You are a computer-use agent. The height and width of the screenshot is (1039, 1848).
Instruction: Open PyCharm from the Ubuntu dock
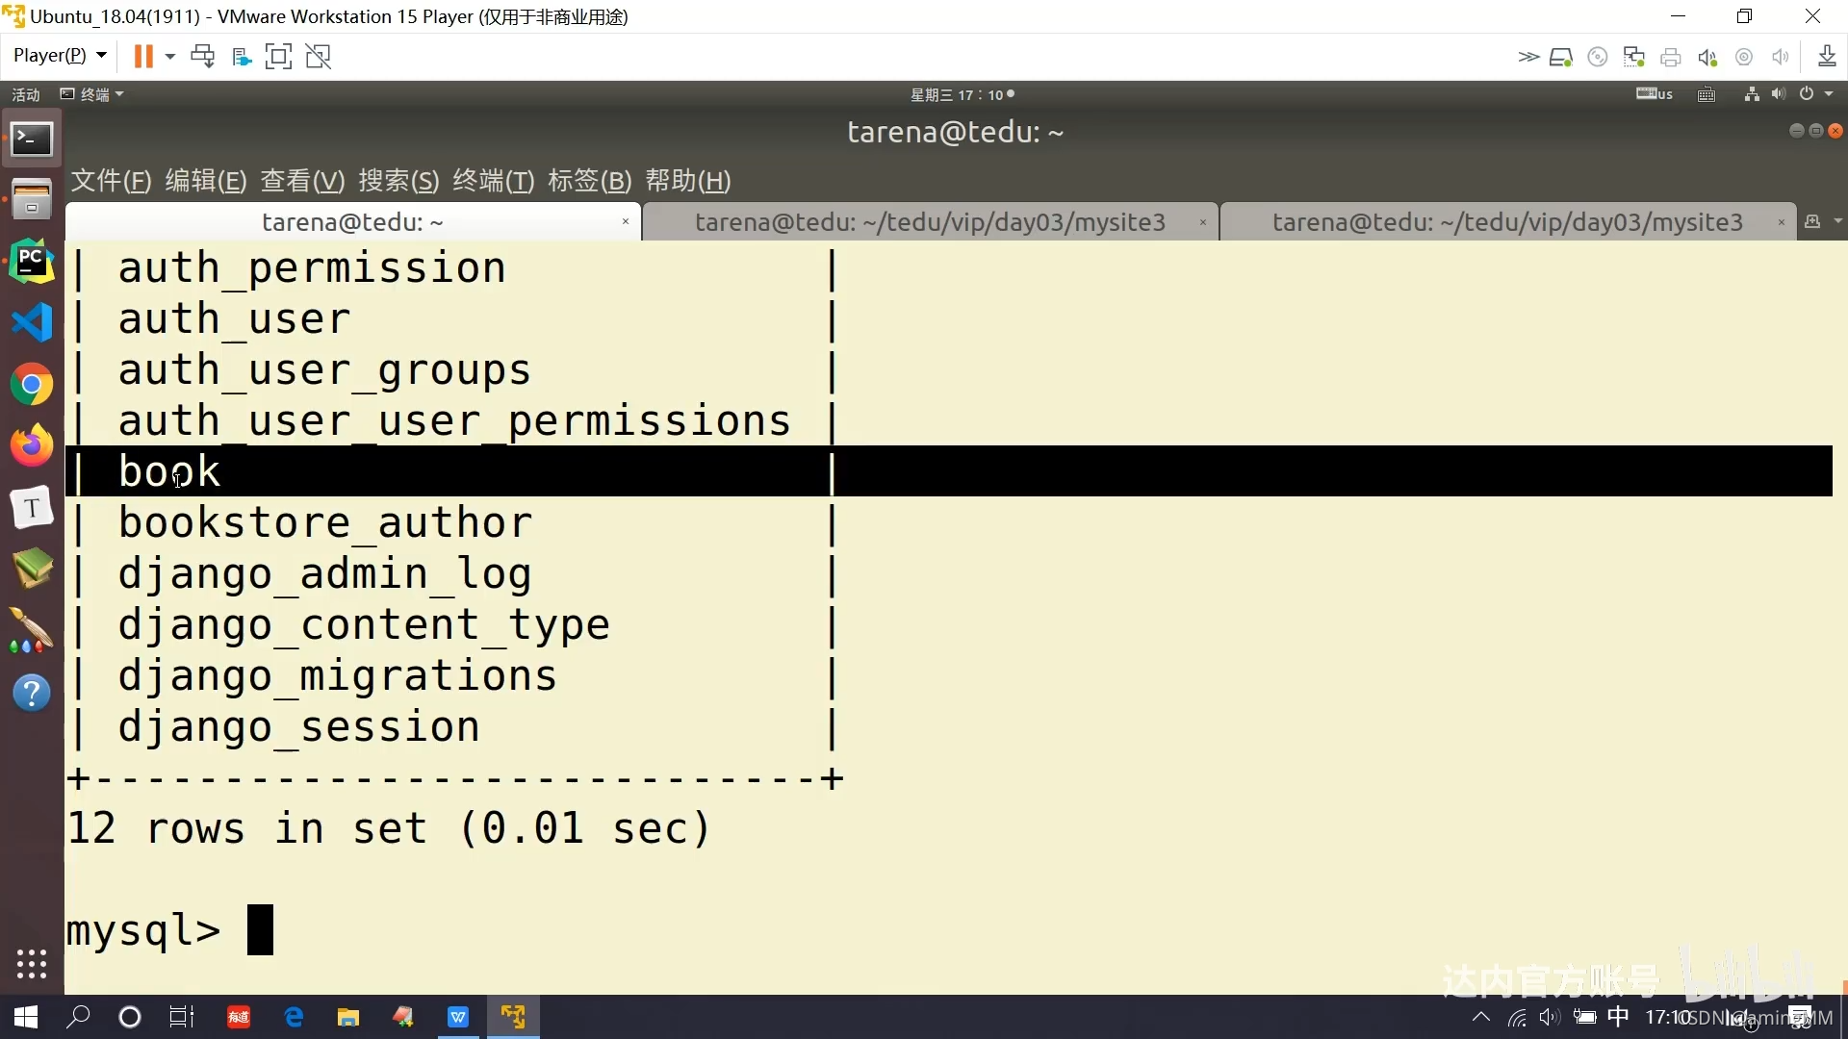pyautogui.click(x=32, y=261)
